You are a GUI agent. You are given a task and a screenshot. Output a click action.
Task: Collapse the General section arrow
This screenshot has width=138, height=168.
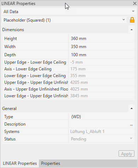[132, 109]
